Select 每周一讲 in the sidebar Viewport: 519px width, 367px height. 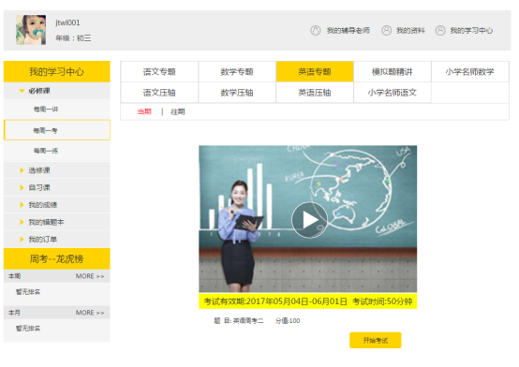tap(46, 110)
